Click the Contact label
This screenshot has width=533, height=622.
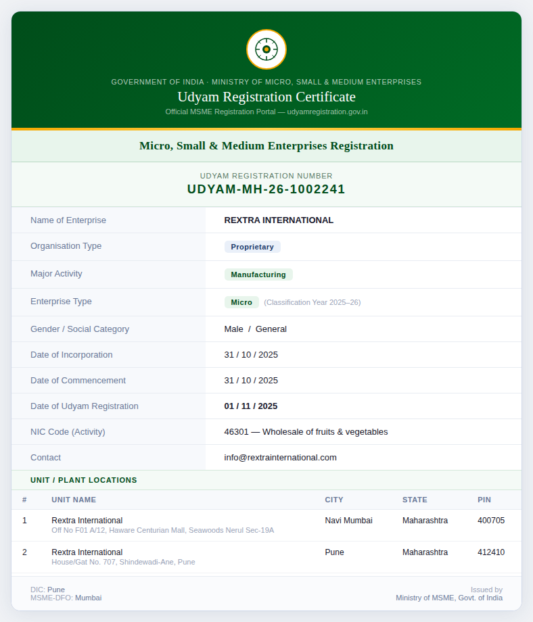[x=45, y=458]
